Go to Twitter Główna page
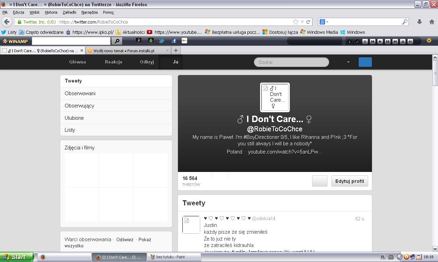Screen dimensions: 438x262 point(77,62)
